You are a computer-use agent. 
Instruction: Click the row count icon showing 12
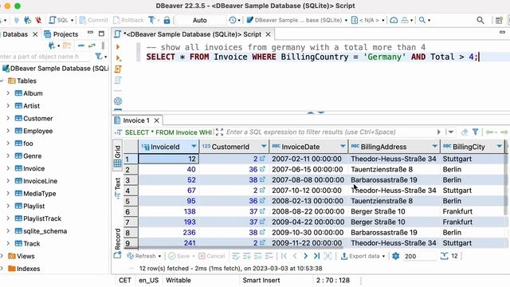[x=445, y=256]
